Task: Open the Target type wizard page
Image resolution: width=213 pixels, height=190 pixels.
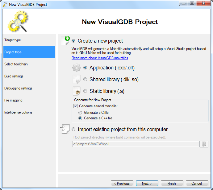Action: 29,40
